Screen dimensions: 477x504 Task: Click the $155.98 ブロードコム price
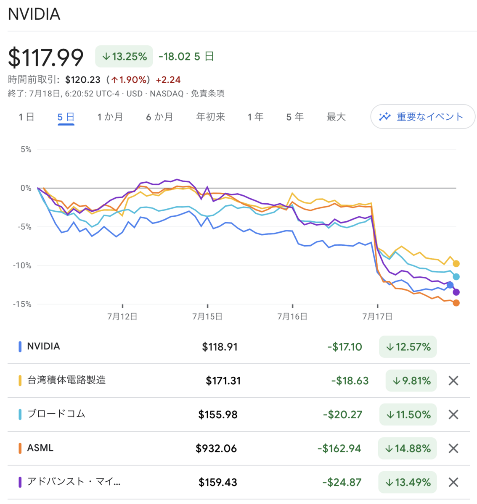tap(218, 415)
